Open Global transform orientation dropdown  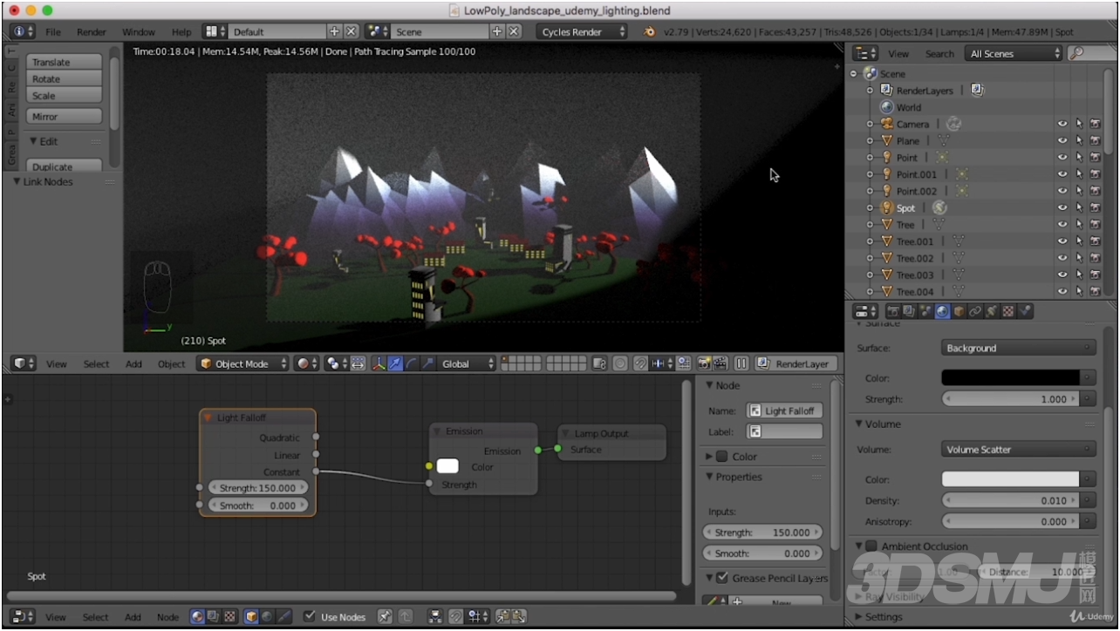(x=467, y=364)
